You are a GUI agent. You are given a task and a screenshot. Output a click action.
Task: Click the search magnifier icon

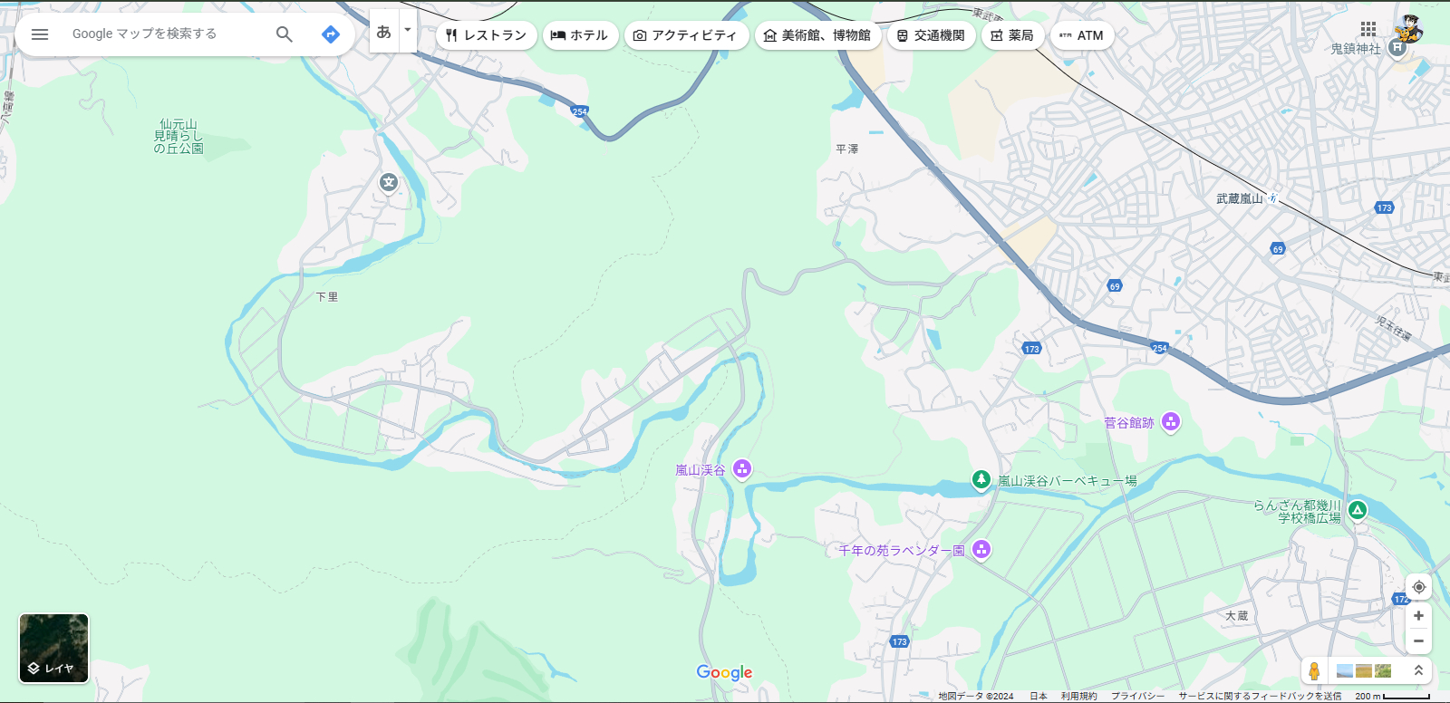285,34
